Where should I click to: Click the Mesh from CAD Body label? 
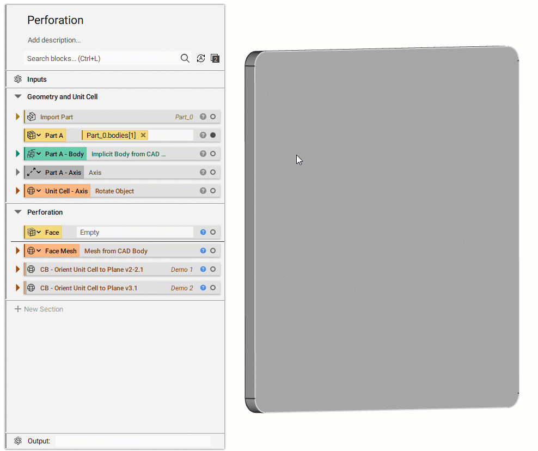[x=116, y=251]
